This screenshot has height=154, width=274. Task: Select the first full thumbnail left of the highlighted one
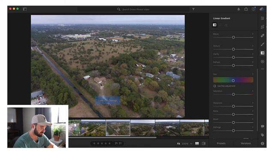[x=93, y=127]
